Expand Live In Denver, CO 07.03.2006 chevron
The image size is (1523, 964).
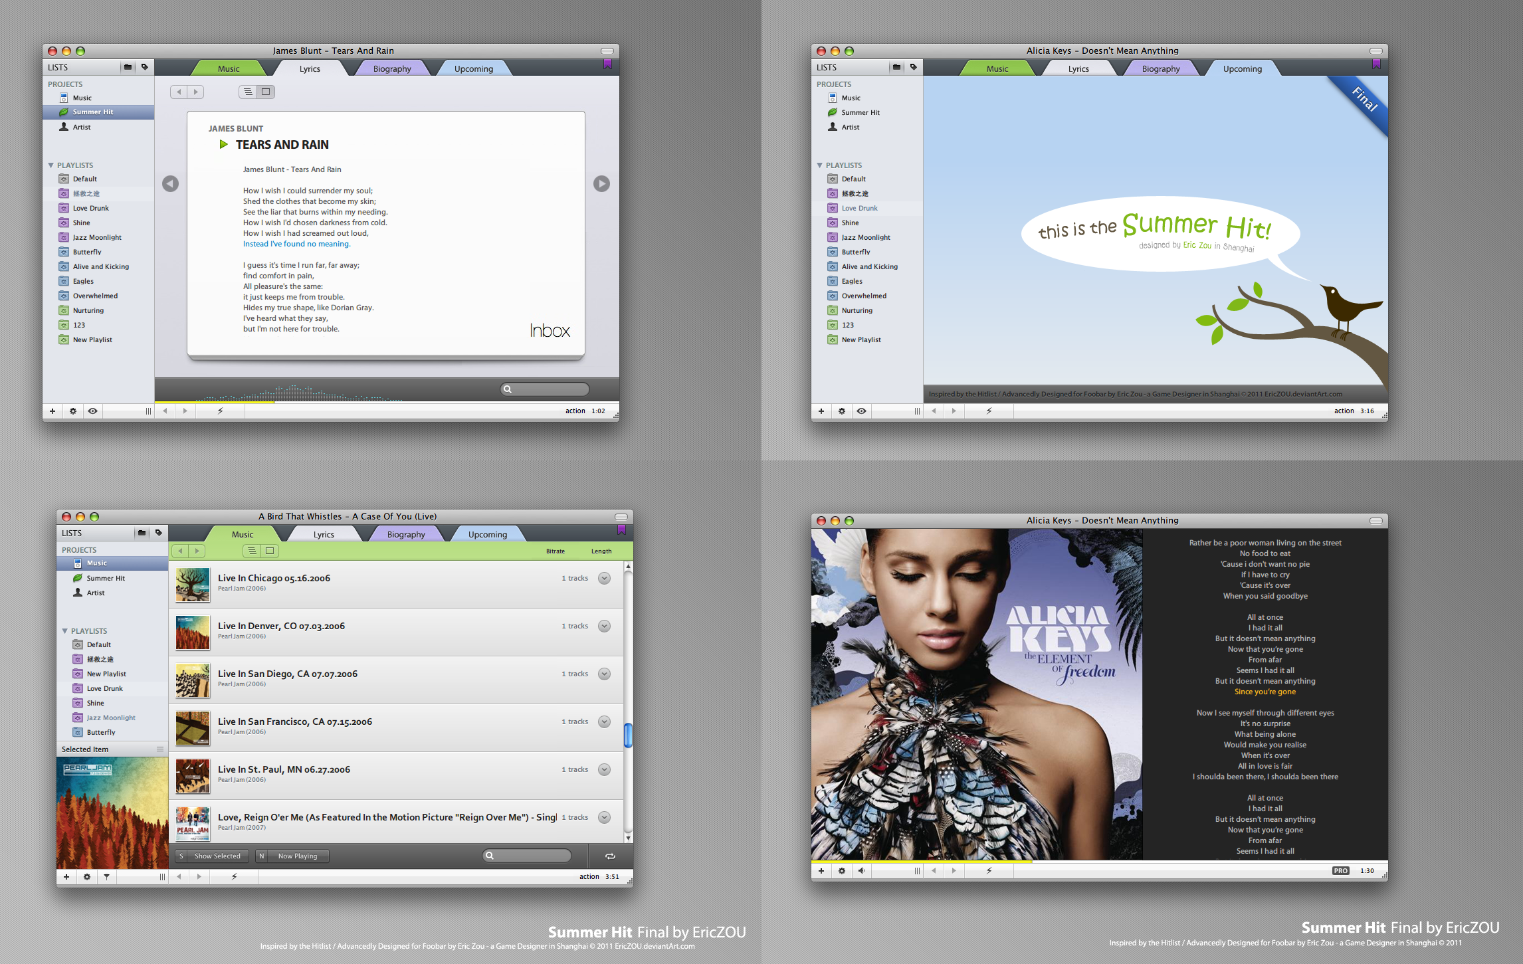click(604, 626)
